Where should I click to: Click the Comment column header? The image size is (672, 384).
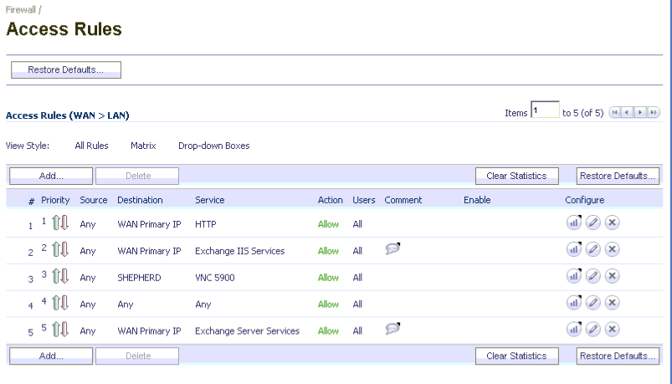point(403,200)
